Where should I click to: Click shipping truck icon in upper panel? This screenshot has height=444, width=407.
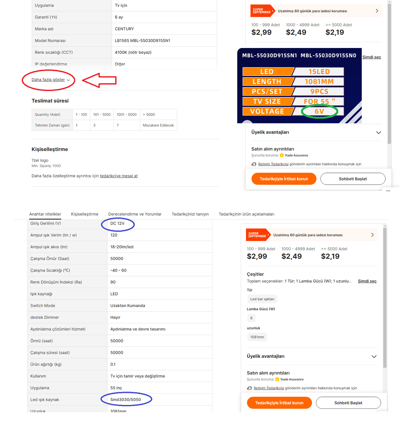coord(254,164)
